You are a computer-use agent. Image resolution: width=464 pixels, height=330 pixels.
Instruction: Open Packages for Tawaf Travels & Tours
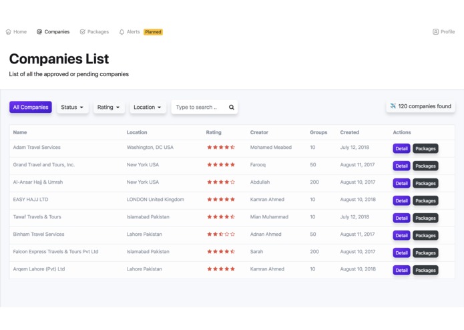[x=425, y=218]
